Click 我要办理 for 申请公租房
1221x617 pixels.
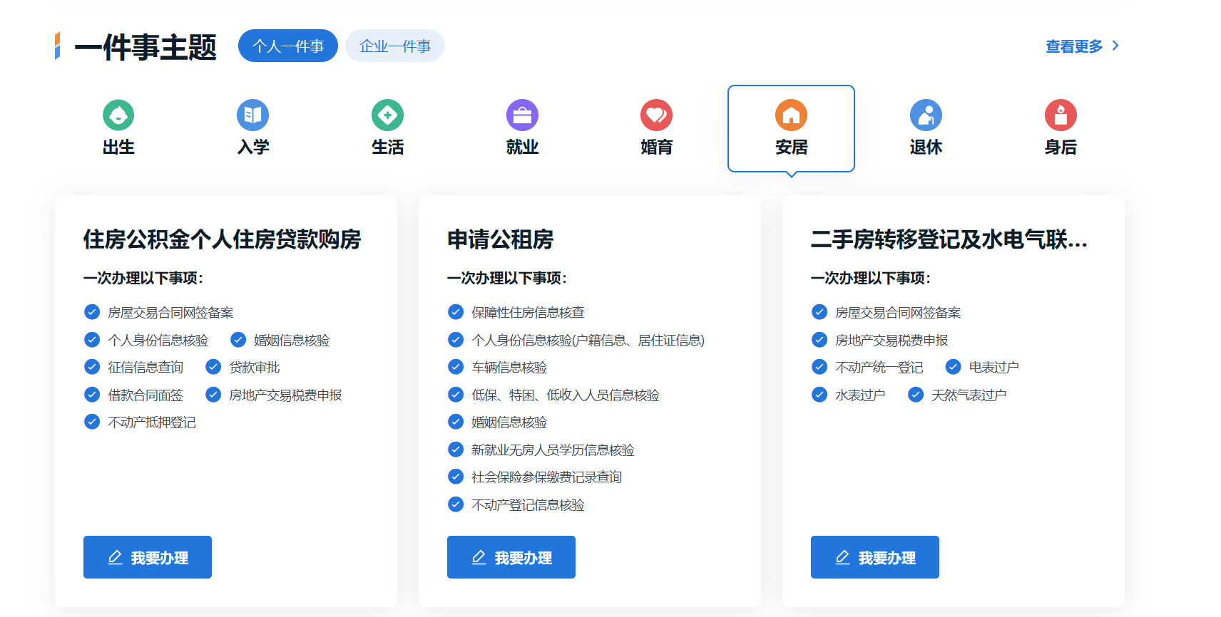pyautogui.click(x=511, y=557)
